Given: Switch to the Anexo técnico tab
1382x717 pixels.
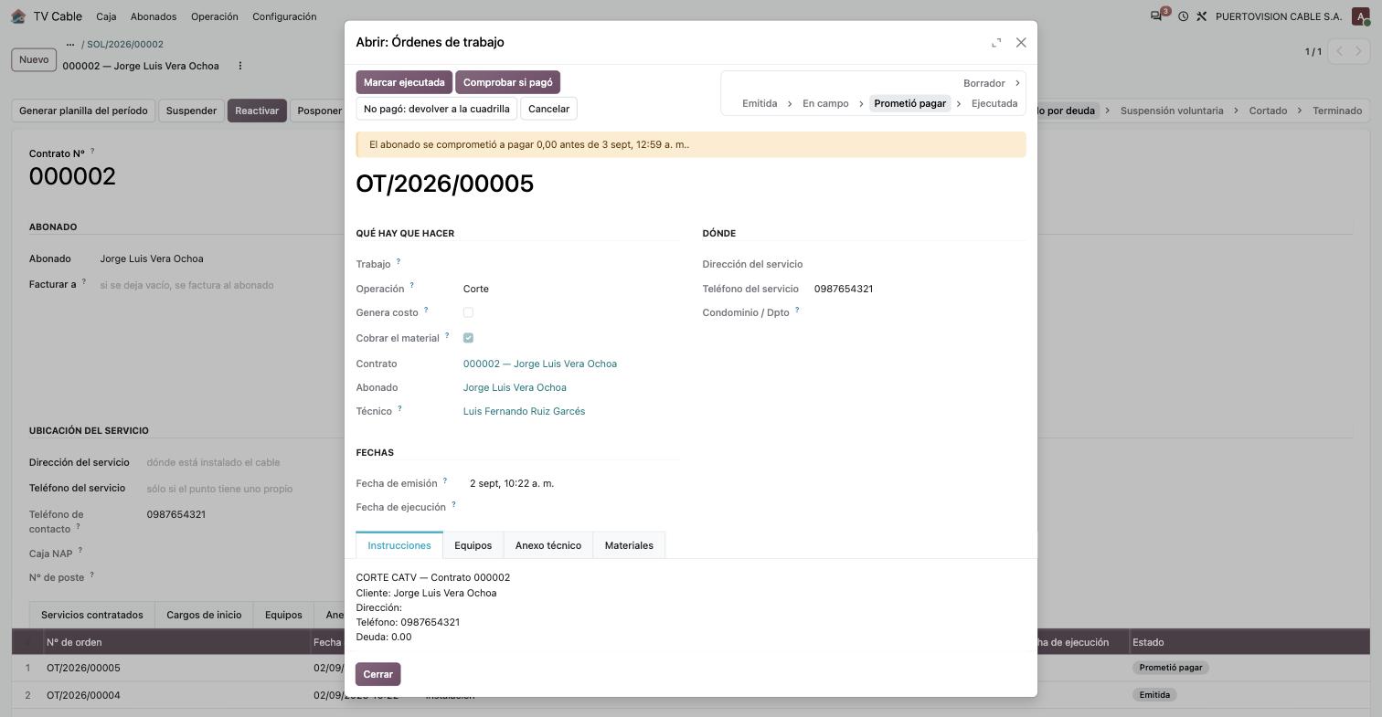Looking at the screenshot, I should (x=548, y=545).
